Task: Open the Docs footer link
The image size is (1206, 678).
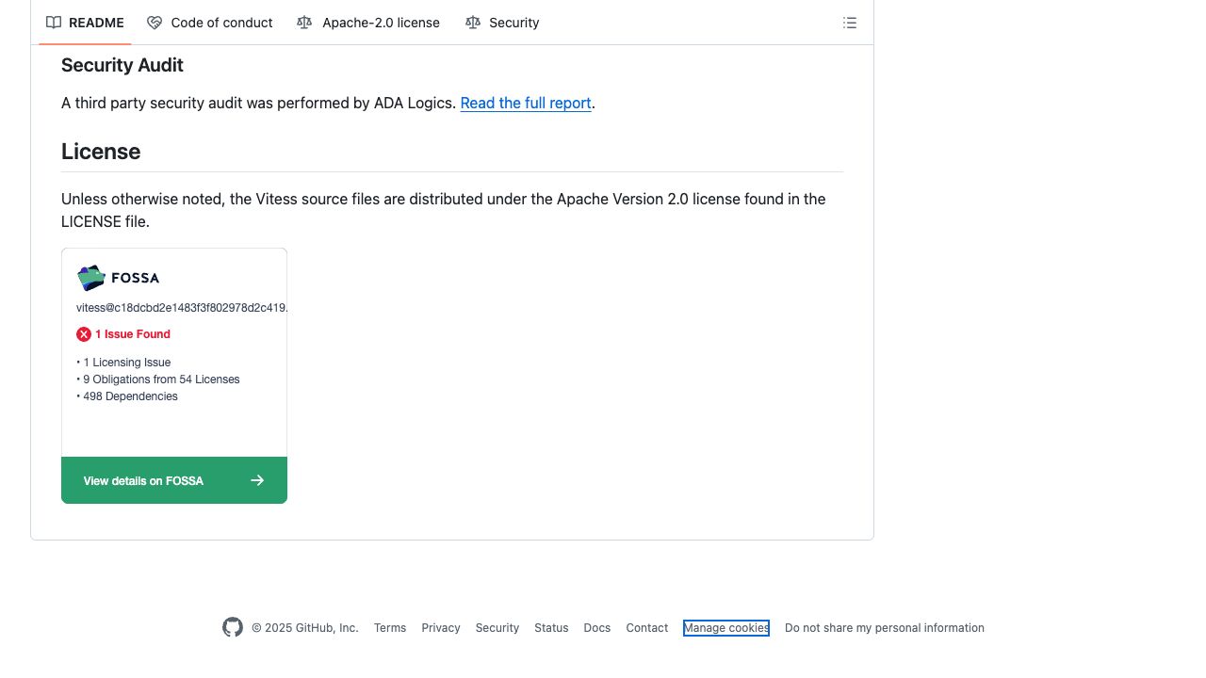Action: pos(596,628)
